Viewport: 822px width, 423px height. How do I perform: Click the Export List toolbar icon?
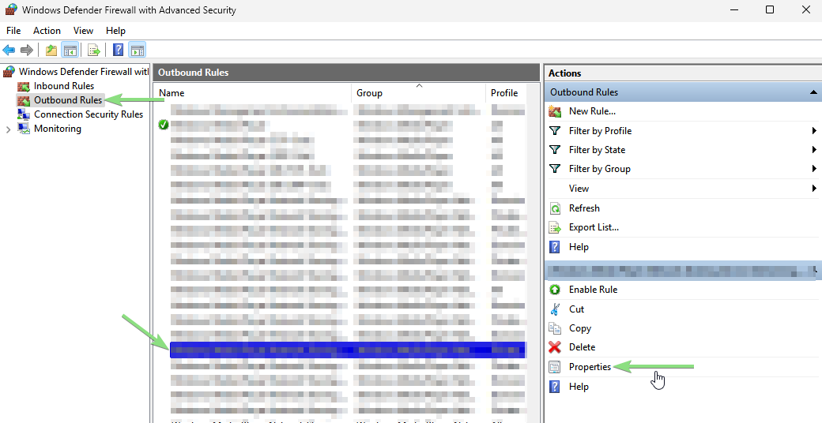(x=94, y=51)
